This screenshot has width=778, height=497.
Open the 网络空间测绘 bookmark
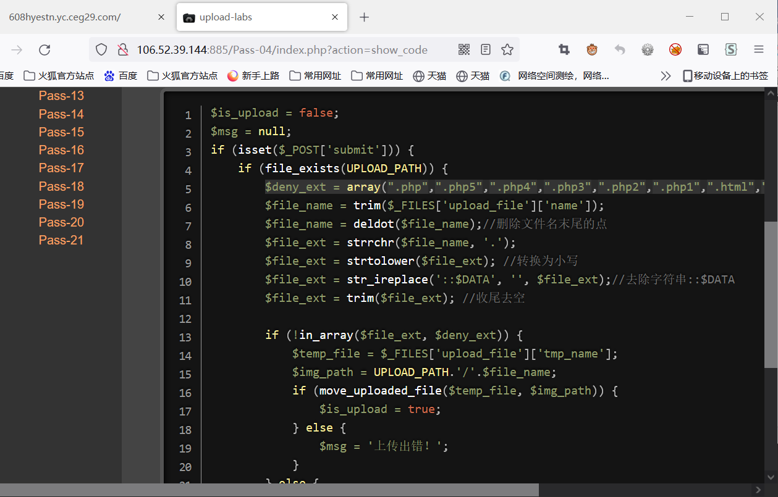point(554,76)
